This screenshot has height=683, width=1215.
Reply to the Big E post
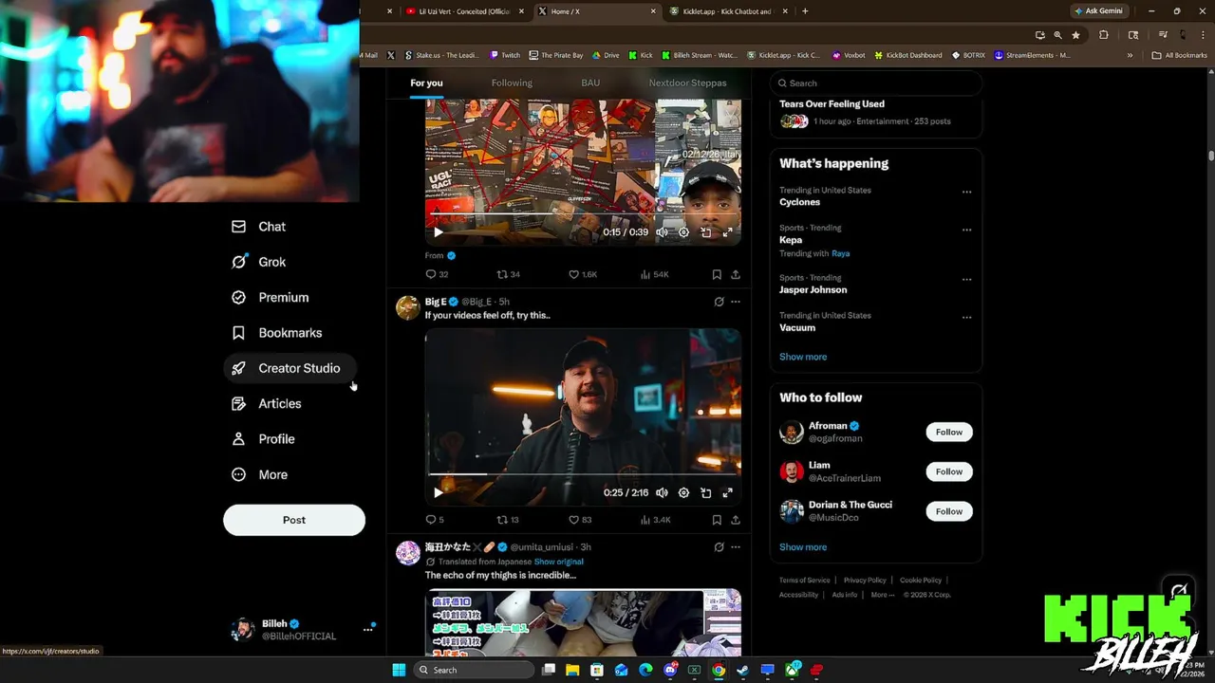(434, 520)
